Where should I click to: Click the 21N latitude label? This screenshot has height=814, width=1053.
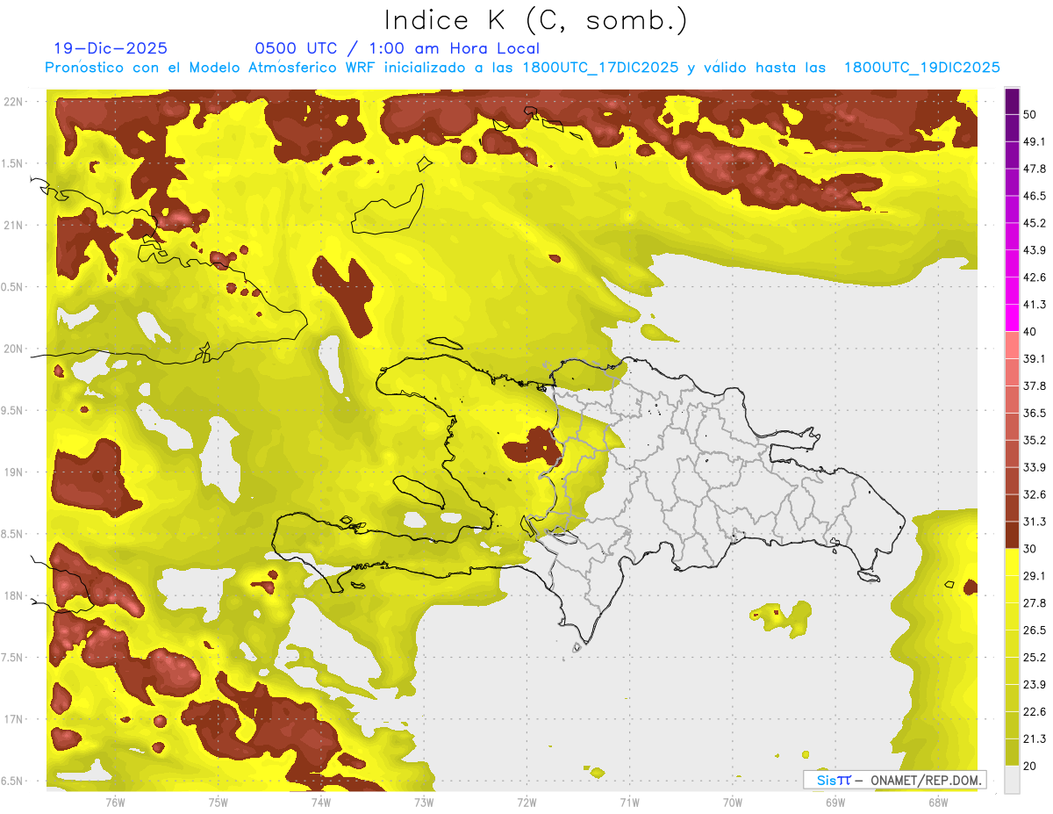14,225
